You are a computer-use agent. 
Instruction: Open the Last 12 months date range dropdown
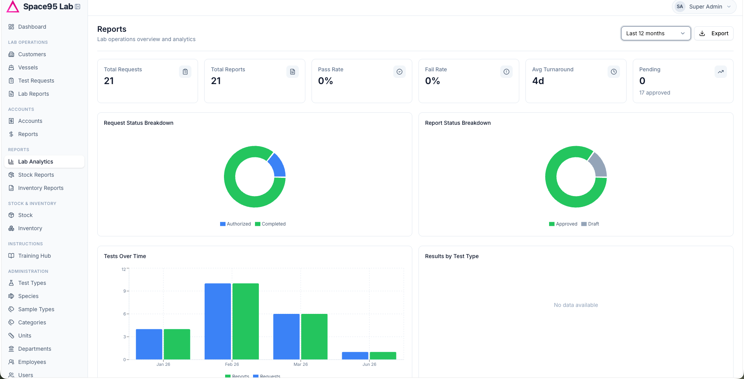(656, 33)
